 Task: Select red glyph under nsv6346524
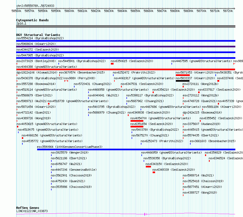209,161
